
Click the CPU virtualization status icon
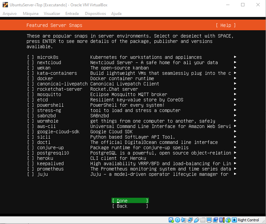point(222,220)
